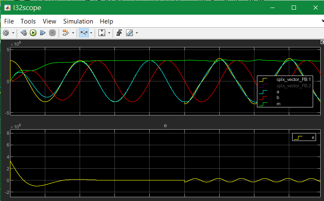This screenshot has width=324, height=201.
Task: Toggle the horizontal Zoom X tool
Action: pyautogui.click(x=84, y=33)
